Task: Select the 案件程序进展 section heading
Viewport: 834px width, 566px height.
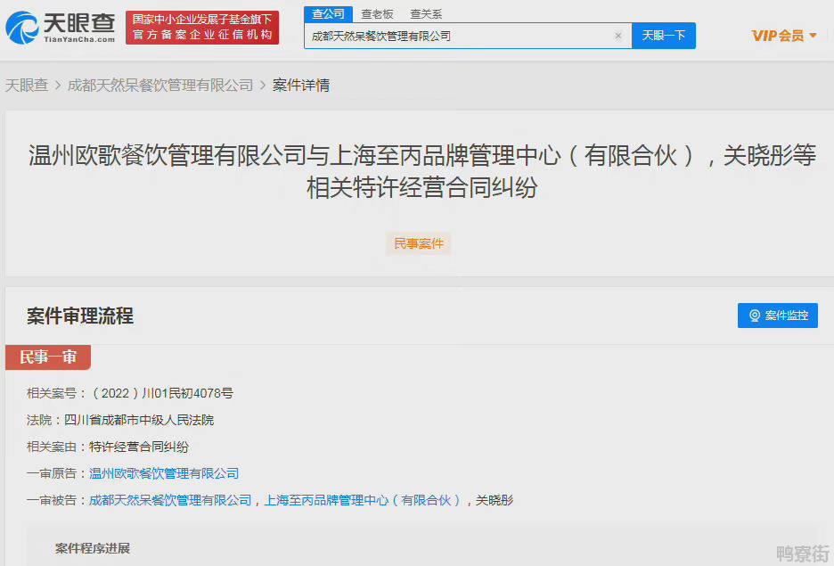Action: pos(93,548)
